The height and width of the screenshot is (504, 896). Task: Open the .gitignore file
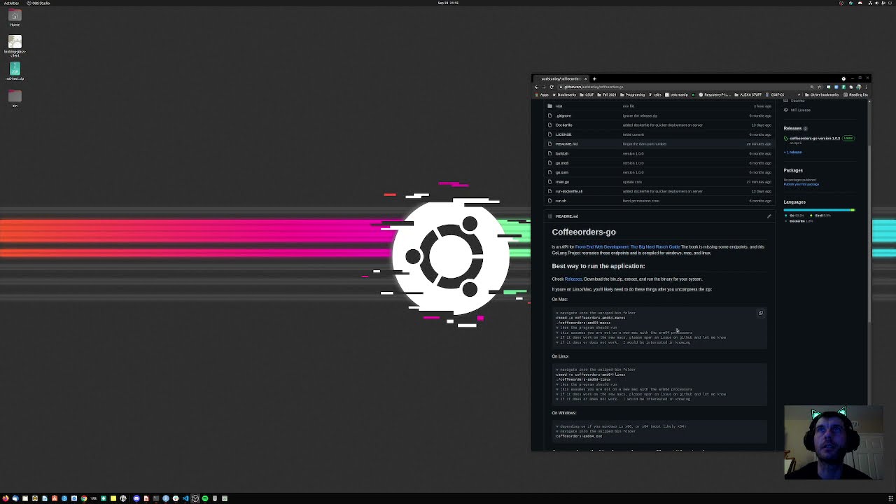pyautogui.click(x=563, y=115)
